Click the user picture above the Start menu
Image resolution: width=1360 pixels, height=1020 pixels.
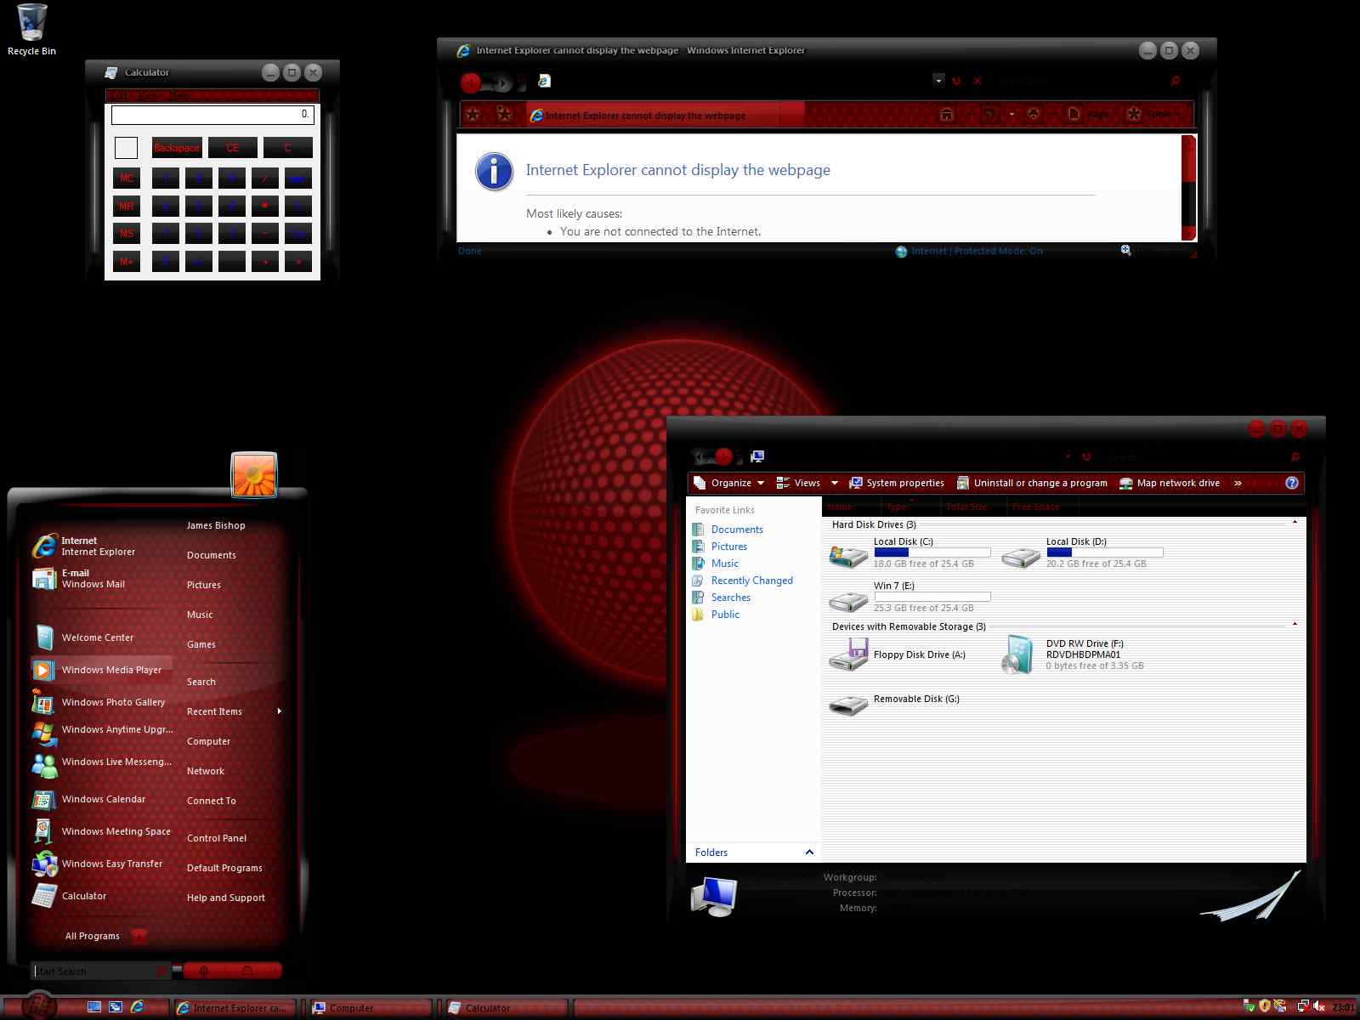coord(254,474)
